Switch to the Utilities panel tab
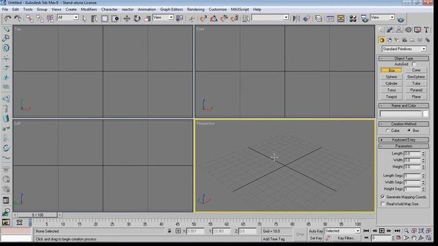The width and height of the screenshot is (438, 246). (x=426, y=29)
